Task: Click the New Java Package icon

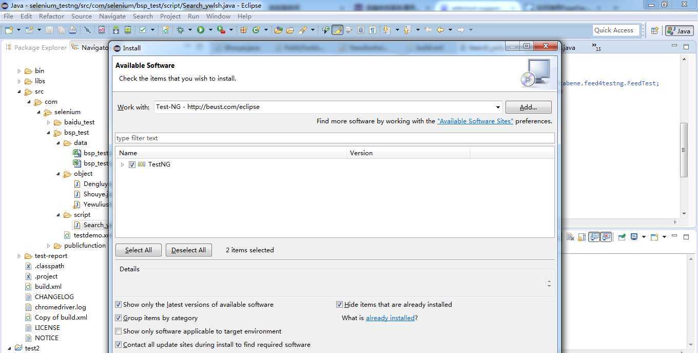Action: 243,30
